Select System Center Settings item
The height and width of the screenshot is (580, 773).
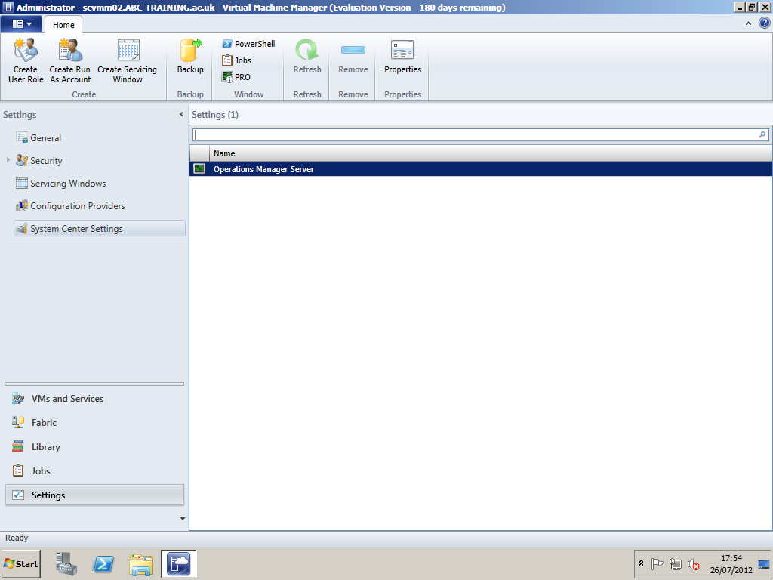click(100, 229)
